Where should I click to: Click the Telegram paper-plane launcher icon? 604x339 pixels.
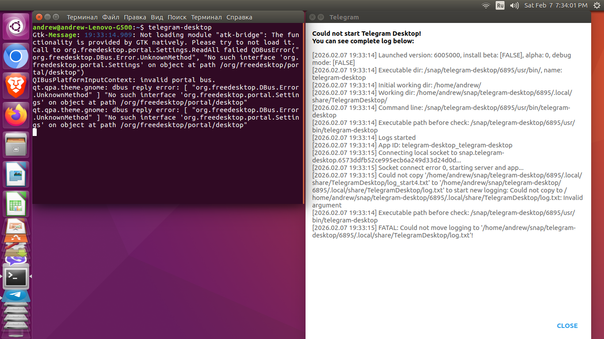16,295
